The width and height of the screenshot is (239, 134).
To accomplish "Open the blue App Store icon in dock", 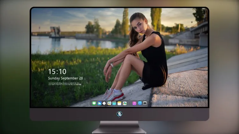I will point(140,103).
